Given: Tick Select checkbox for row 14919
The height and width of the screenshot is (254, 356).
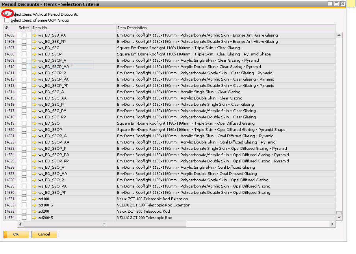Looking at the screenshot, I should (x=24, y=123).
